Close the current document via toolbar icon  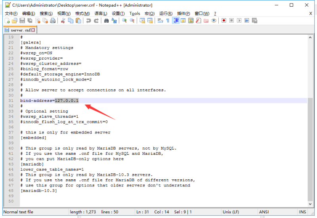38,21
